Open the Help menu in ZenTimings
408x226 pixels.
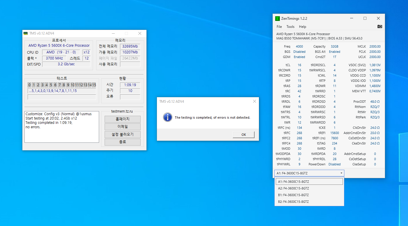click(303, 27)
